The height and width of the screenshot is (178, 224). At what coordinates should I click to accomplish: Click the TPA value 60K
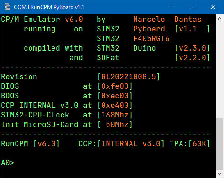pyautogui.click(x=199, y=143)
